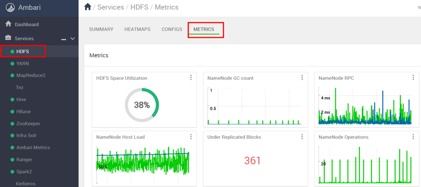Click the 38% space utilization gauge
Screen dimensions: 421x187
point(142,105)
